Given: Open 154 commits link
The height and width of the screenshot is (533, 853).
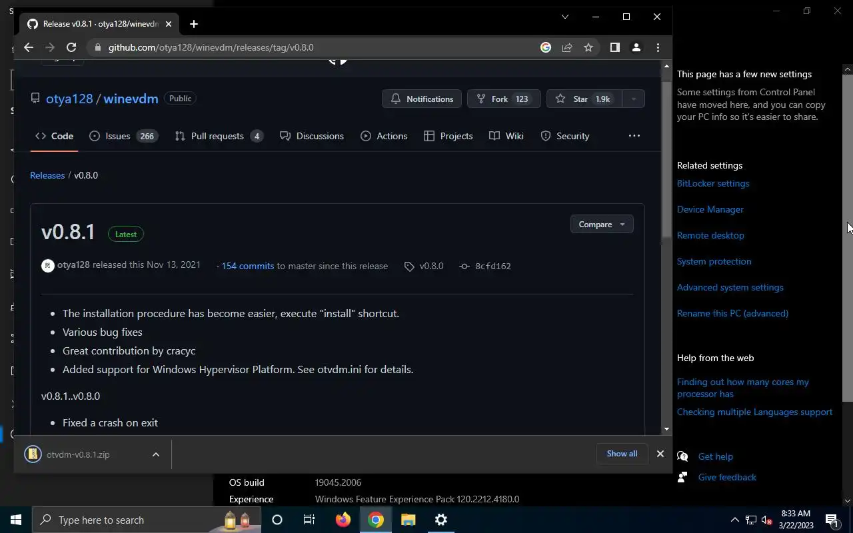Looking at the screenshot, I should tap(248, 266).
